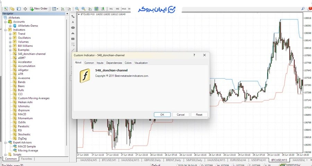Select the ellipse drawing tool
Screen dimensions: 312x166
73,27
